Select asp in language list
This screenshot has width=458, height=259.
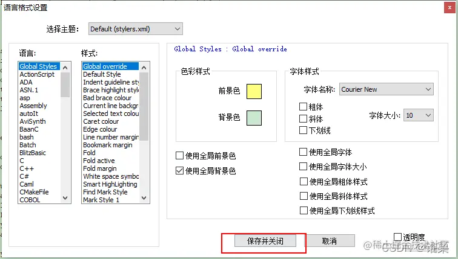[x=39, y=98]
